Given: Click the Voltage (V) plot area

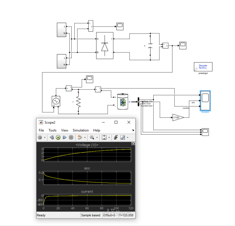Looking at the screenshot, I should pyautogui.click(x=87, y=155).
